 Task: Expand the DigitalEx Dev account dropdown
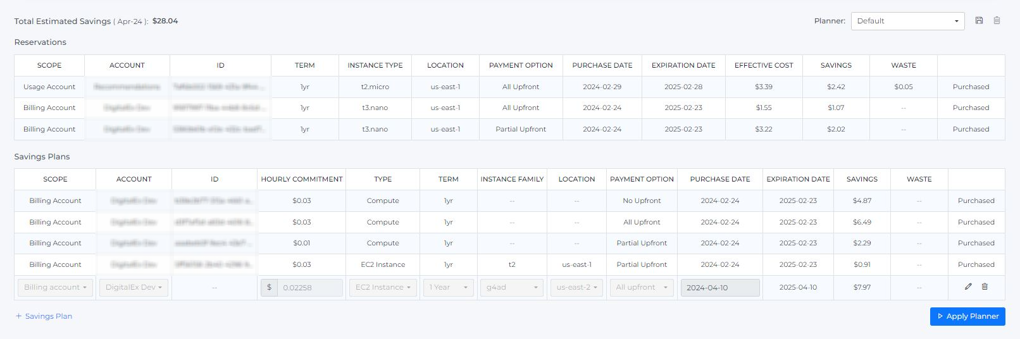(x=134, y=288)
